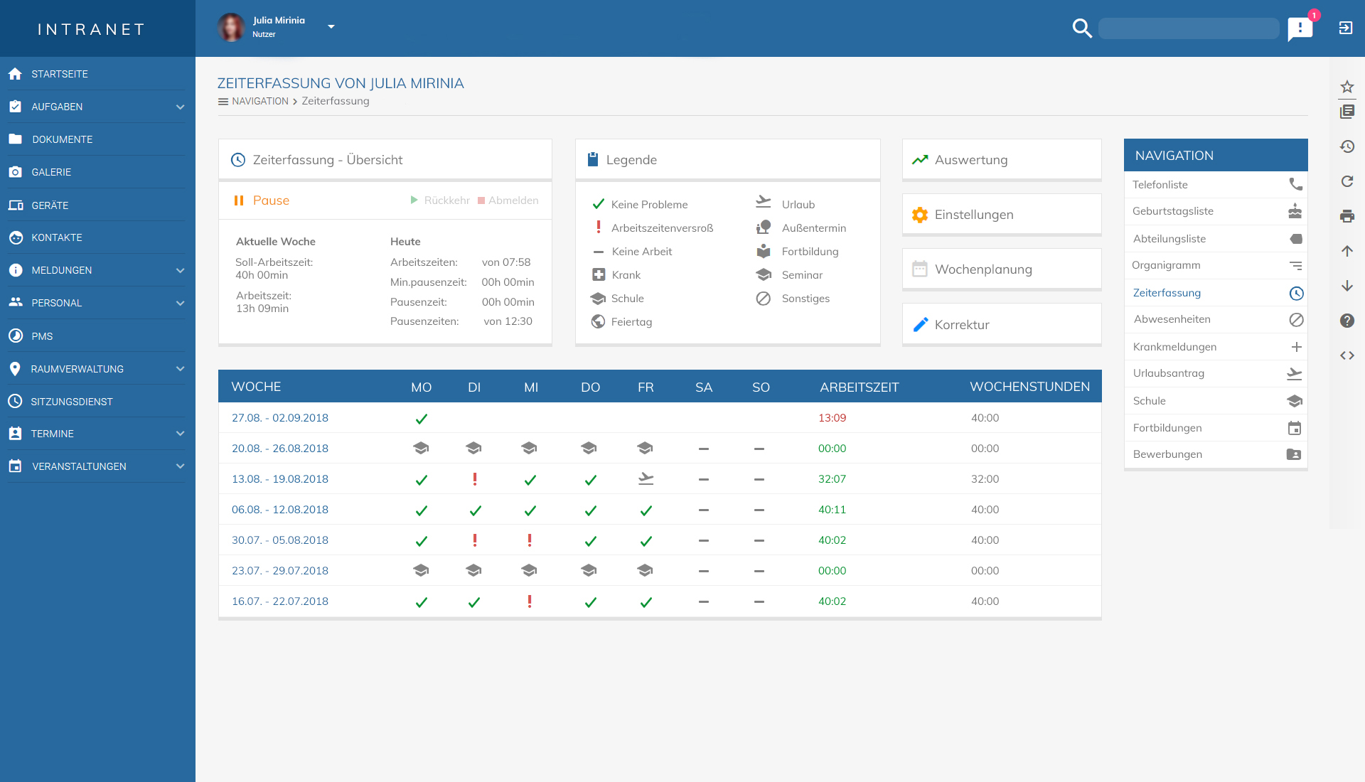Click the code brackets icon on right rail

pos(1347,355)
